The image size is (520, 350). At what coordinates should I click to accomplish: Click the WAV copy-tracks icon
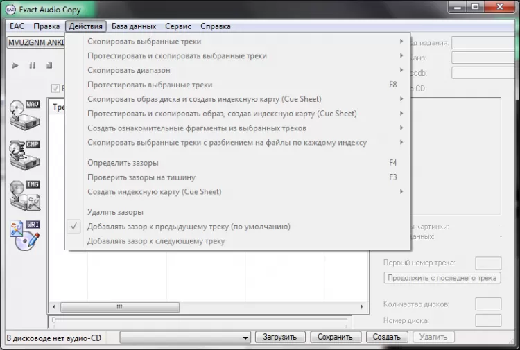[x=25, y=115]
